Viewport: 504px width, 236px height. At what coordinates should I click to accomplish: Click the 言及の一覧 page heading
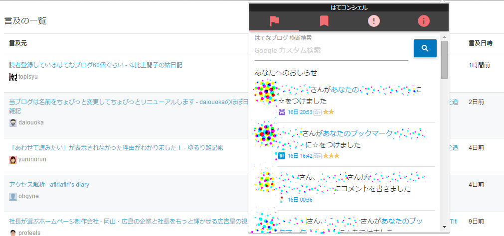pos(25,21)
